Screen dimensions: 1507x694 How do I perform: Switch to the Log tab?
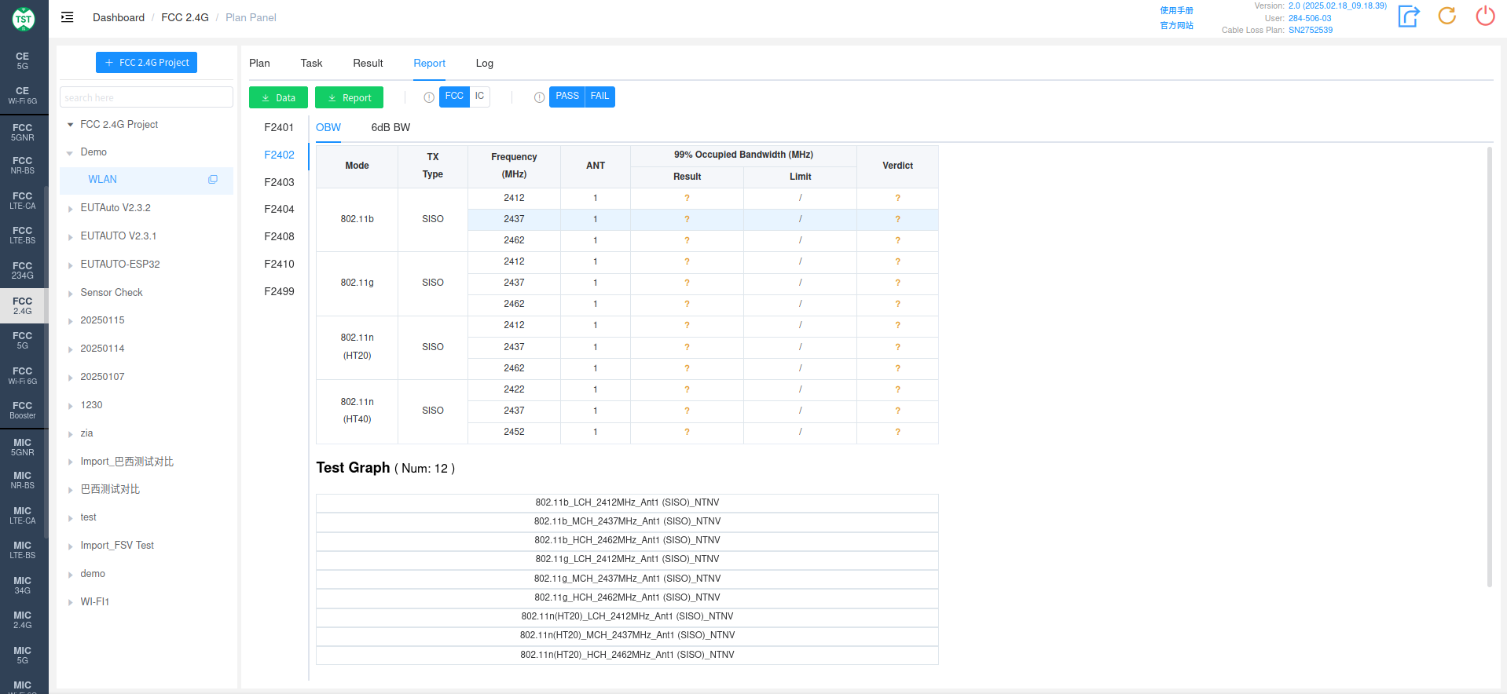(x=485, y=64)
